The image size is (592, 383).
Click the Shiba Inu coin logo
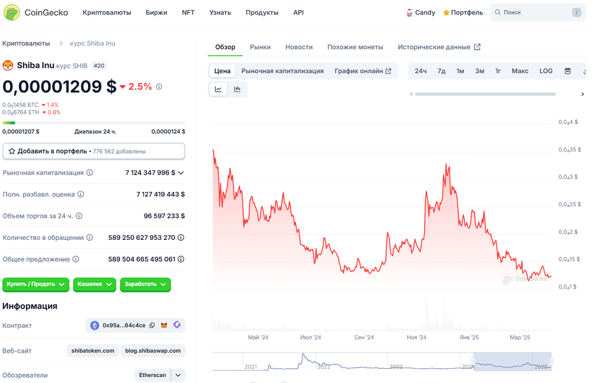click(8, 65)
